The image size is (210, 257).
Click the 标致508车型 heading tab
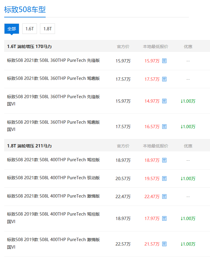25,10
